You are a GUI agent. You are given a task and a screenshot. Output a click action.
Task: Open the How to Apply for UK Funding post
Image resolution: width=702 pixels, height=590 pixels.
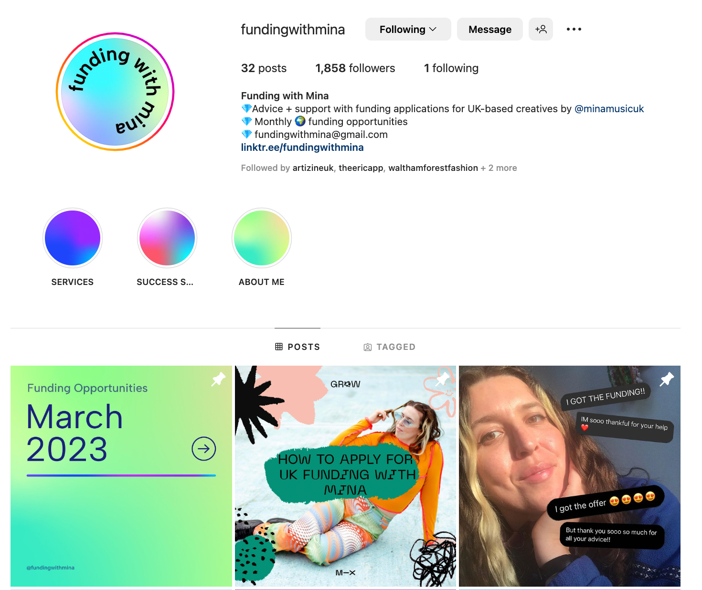345,476
